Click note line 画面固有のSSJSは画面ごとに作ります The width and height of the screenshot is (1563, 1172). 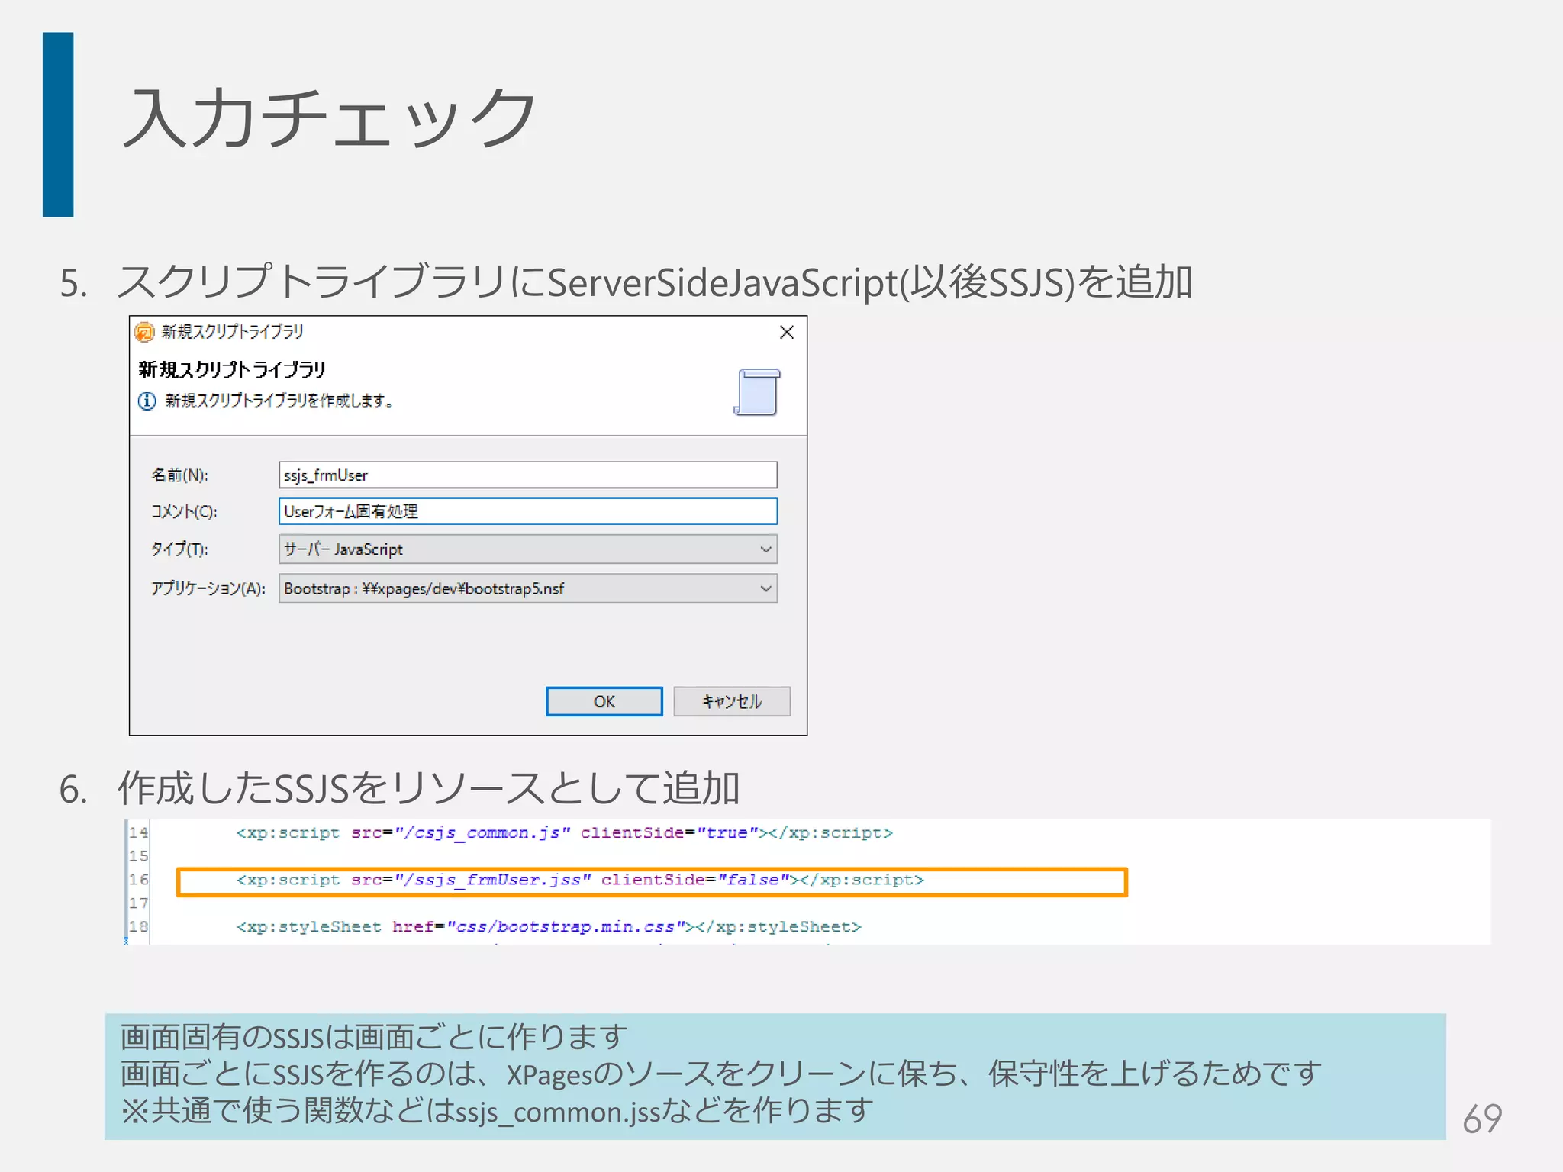pyautogui.click(x=374, y=1037)
